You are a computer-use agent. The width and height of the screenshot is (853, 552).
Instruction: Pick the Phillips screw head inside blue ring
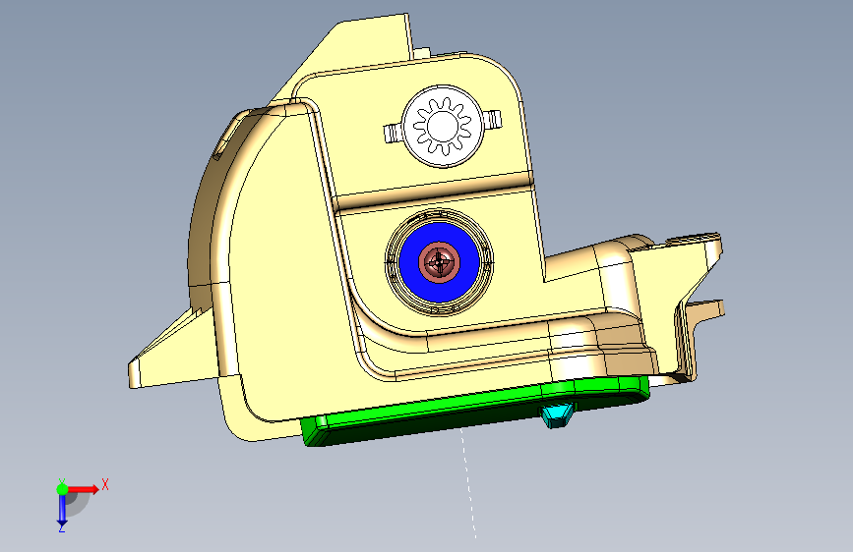click(439, 262)
